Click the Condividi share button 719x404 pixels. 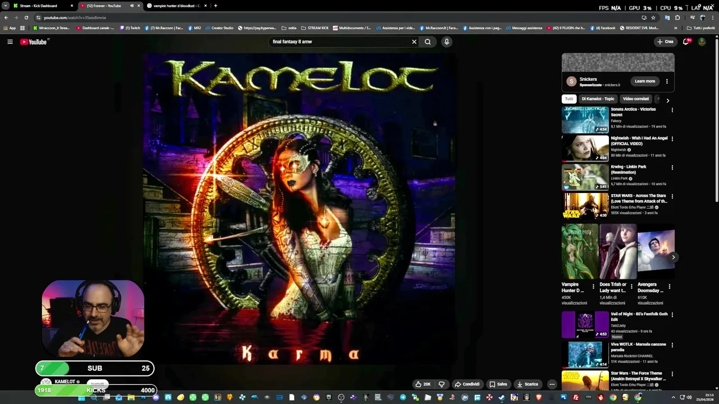coord(467,384)
